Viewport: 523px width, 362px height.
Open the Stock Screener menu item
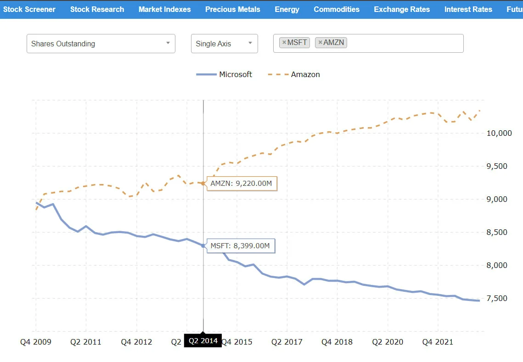point(29,9)
